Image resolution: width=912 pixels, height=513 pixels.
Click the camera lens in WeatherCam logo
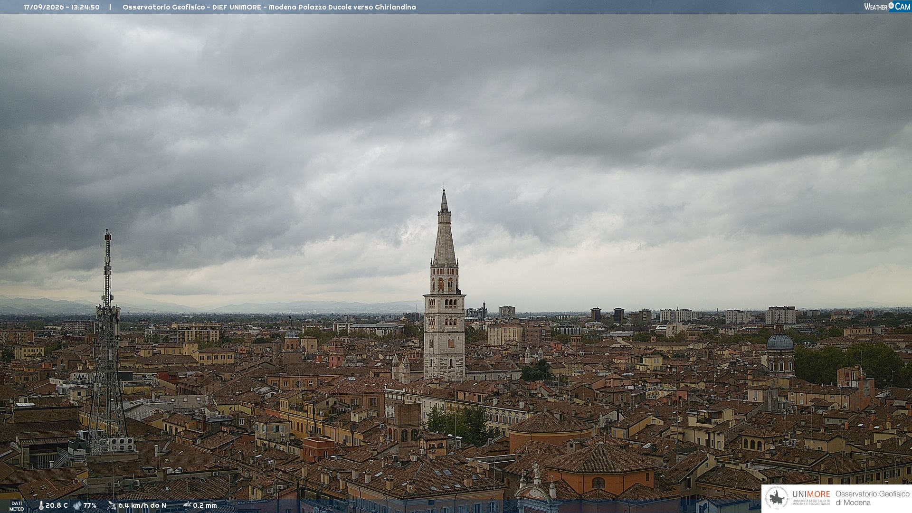tap(891, 5)
